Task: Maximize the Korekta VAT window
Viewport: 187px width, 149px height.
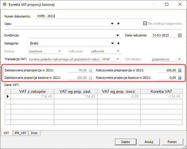Action: 167,4
